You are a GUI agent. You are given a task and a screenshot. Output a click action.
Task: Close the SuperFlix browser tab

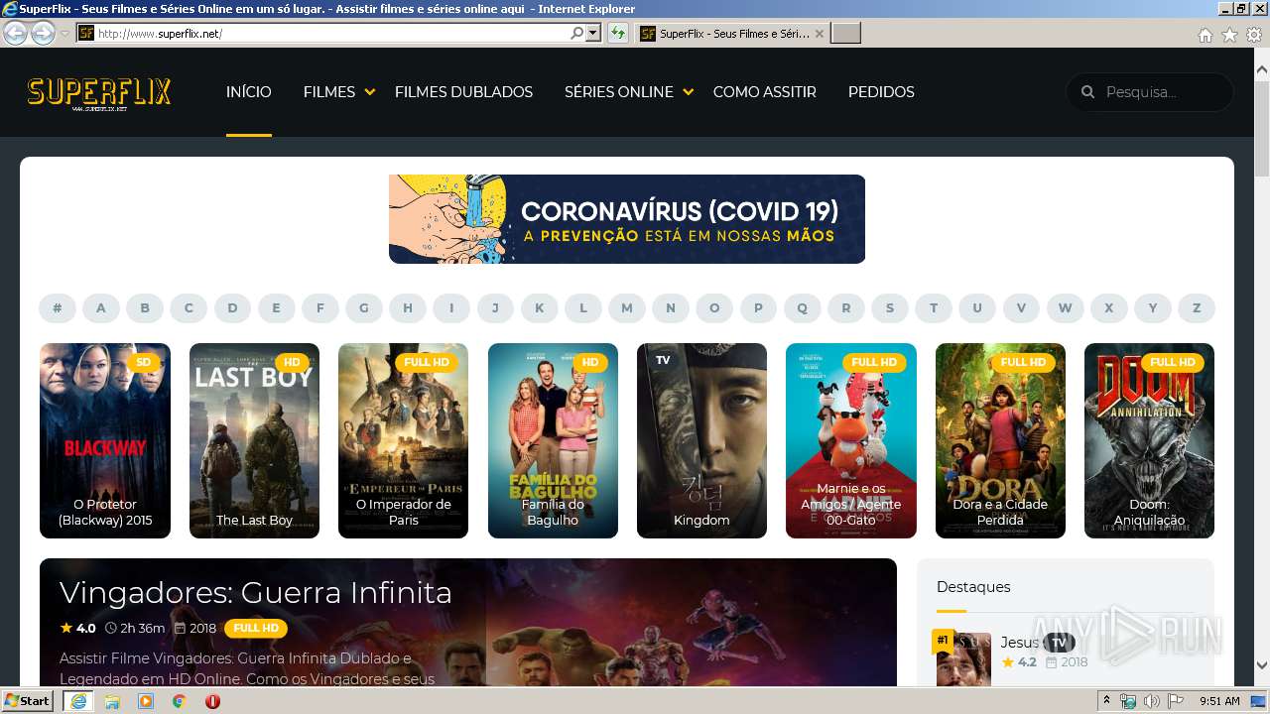pyautogui.click(x=819, y=33)
